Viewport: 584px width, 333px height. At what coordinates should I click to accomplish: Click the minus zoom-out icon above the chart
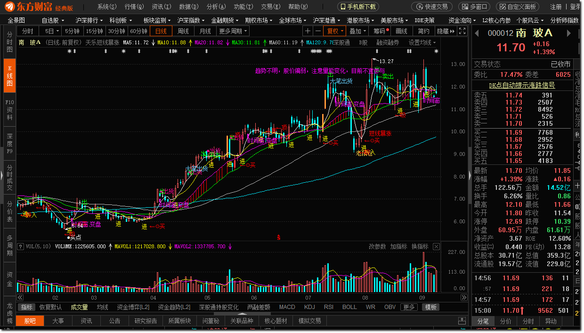318,31
